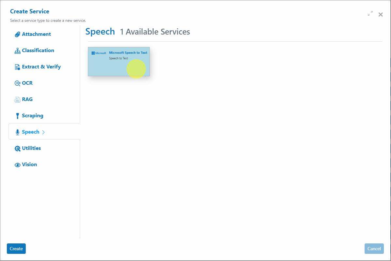Click the '1 Available Services' text
Screen dimensions: 391x261
155,32
